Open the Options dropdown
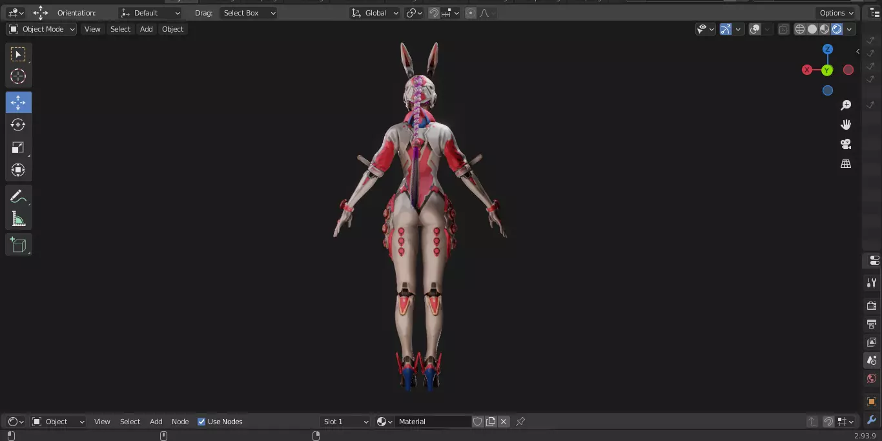Image resolution: width=882 pixels, height=441 pixels. coord(837,13)
